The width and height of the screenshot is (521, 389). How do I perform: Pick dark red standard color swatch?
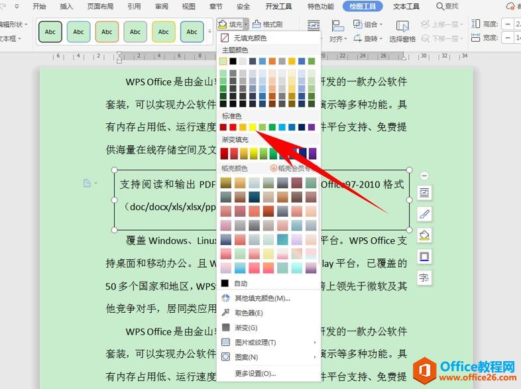[223, 127]
